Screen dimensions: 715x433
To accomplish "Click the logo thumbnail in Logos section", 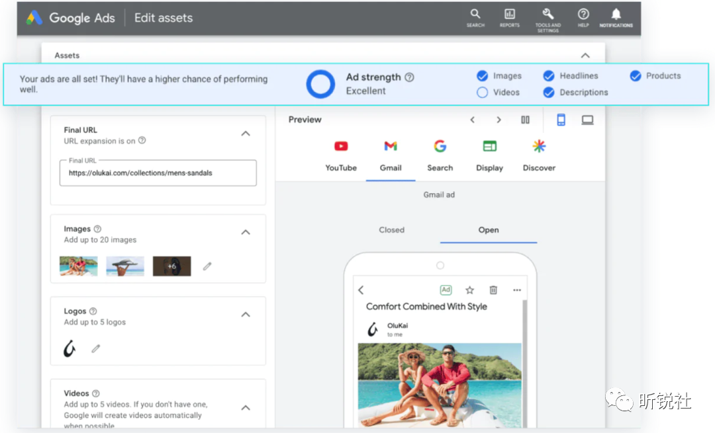I will (70, 349).
